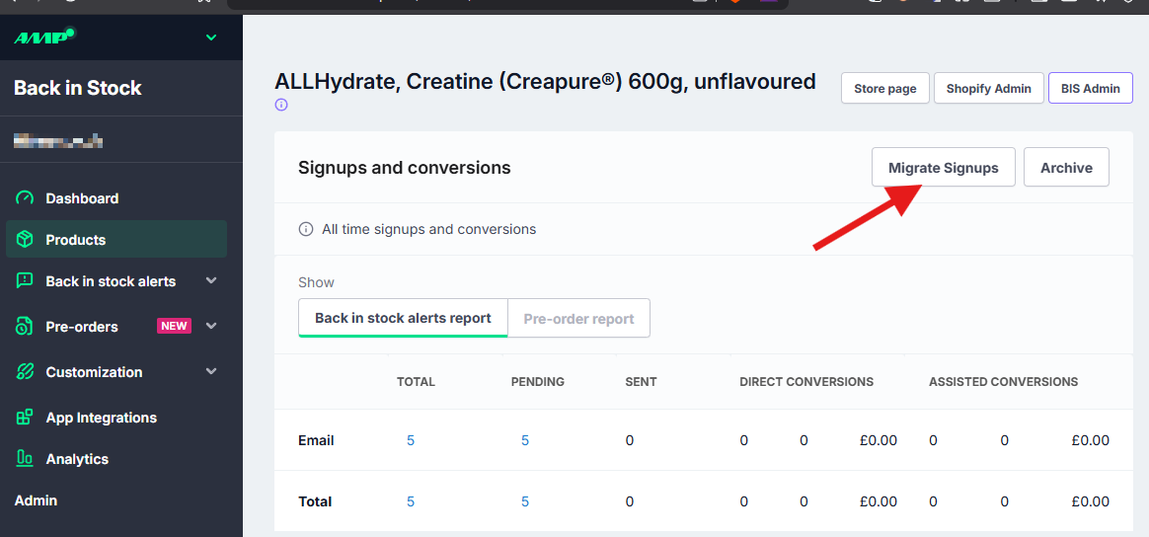
Task: Click the ASSISTED CONVERSIONS column header
Action: click(x=1003, y=382)
